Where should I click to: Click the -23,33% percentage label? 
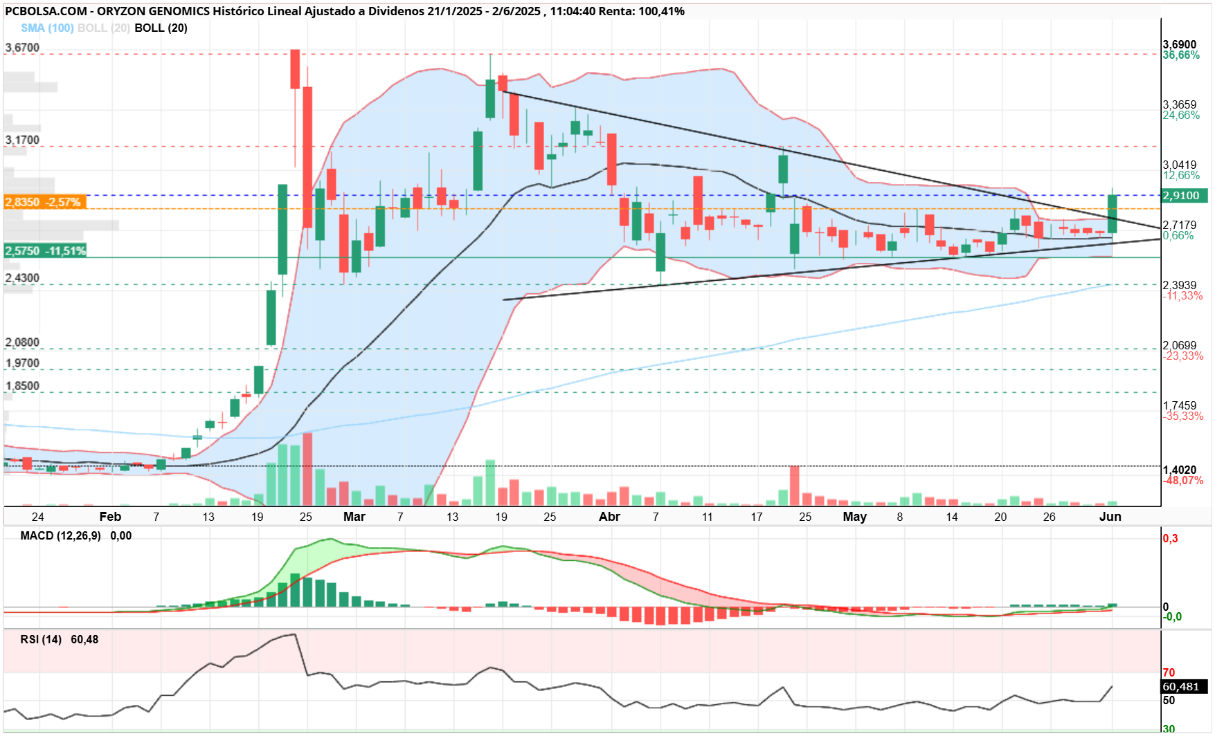(x=1183, y=356)
